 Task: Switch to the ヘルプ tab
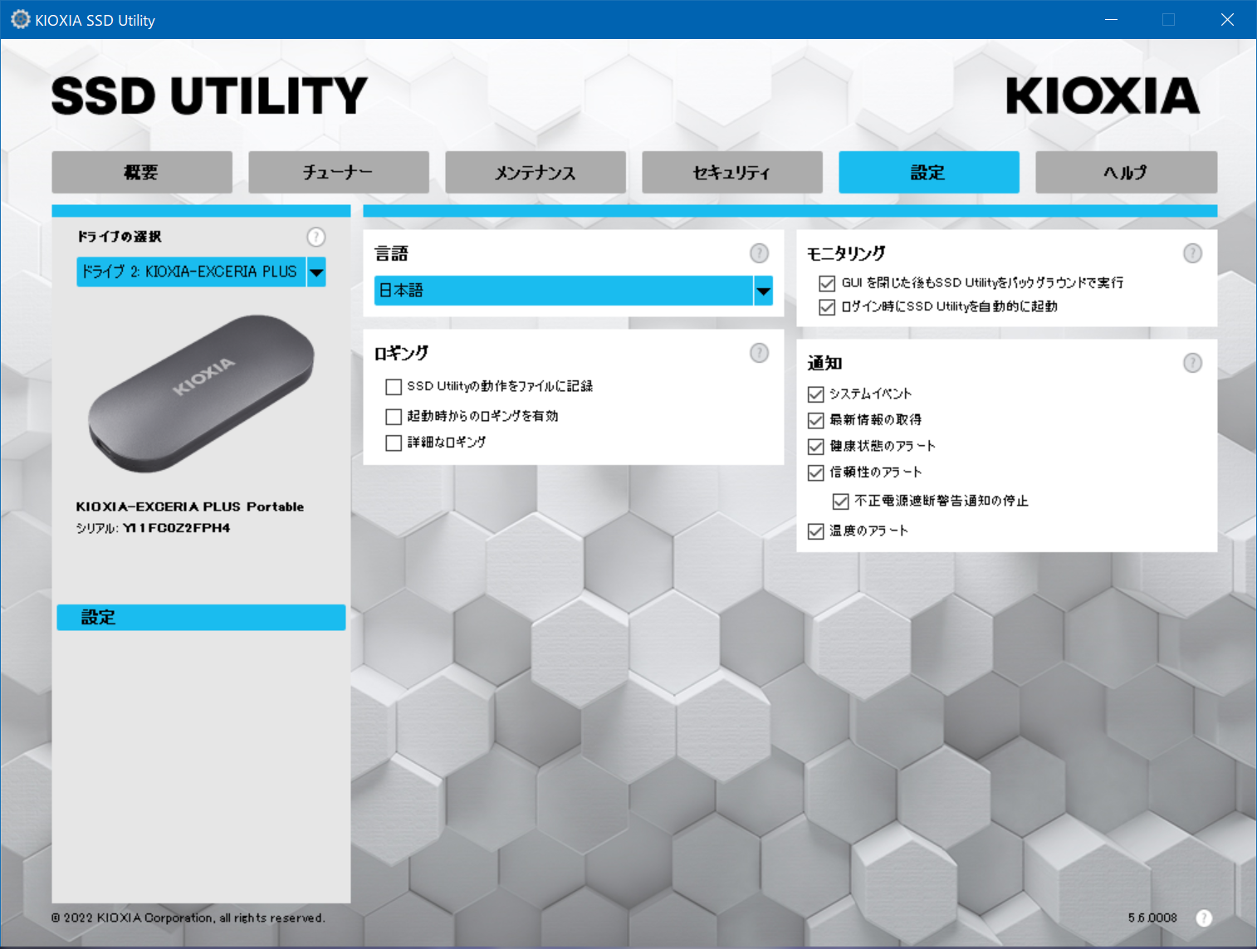tap(1127, 172)
